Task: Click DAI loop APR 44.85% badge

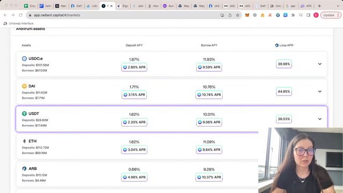Action: [284, 92]
